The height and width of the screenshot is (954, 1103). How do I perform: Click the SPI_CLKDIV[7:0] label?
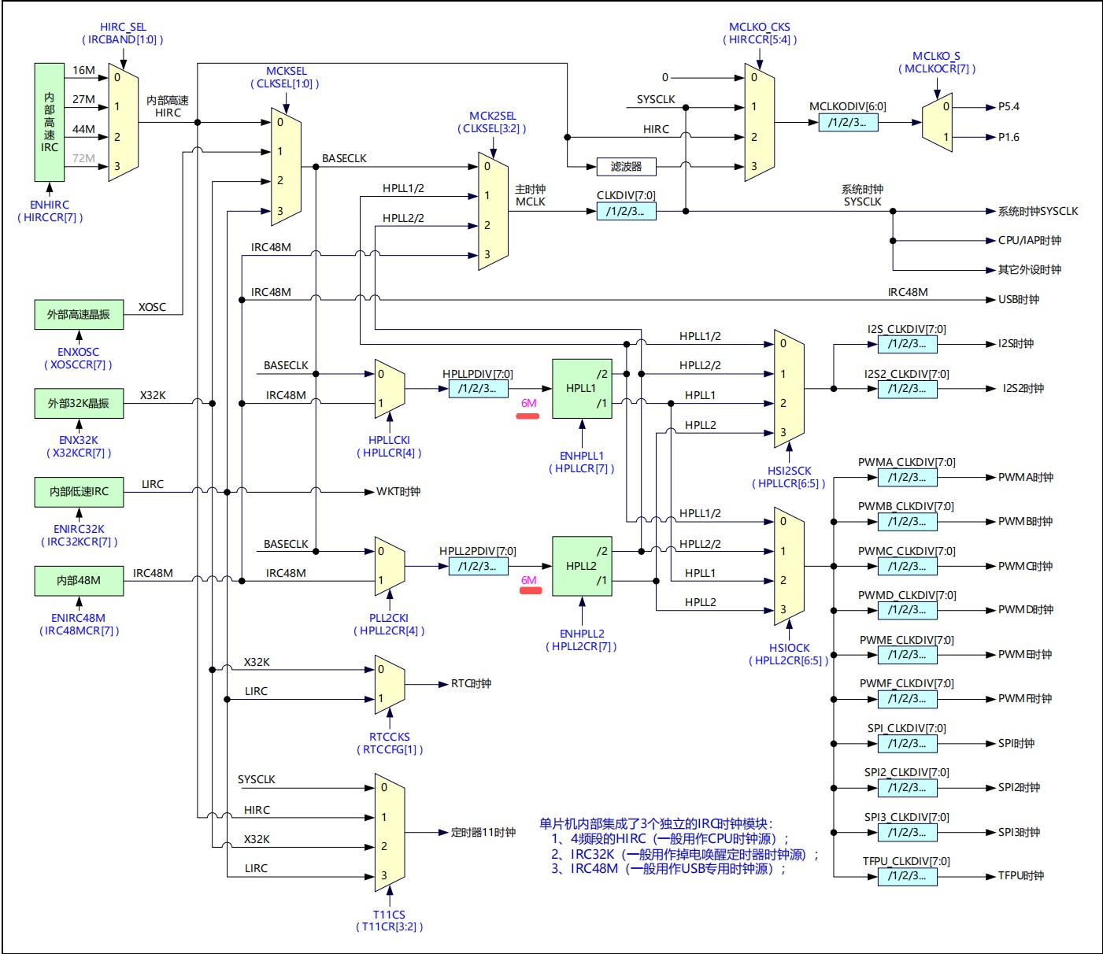pyautogui.click(x=907, y=728)
